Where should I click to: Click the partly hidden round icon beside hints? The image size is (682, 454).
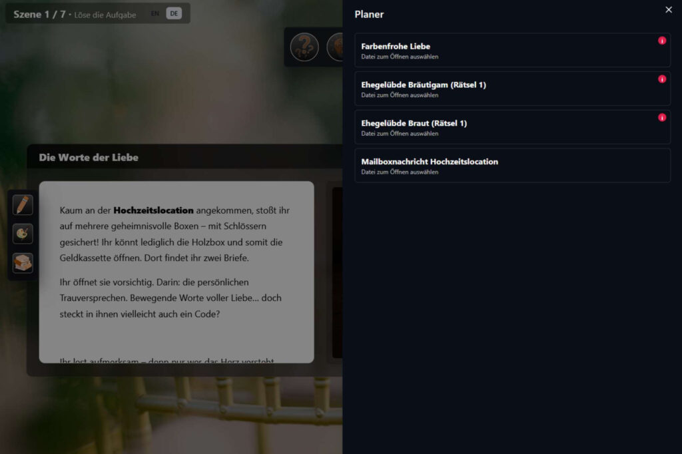click(x=336, y=47)
